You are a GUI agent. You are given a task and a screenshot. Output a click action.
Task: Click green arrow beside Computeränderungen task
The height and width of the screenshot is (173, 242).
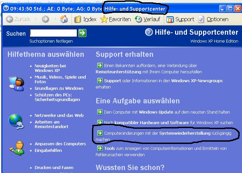point(100,133)
